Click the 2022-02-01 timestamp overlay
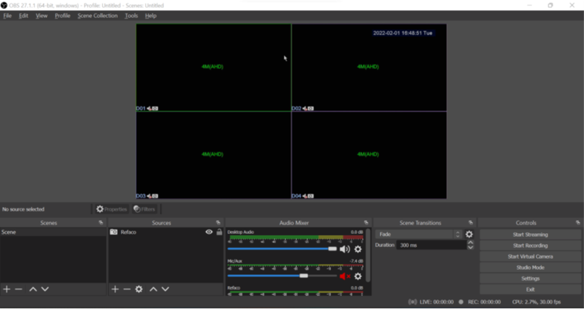 point(403,33)
